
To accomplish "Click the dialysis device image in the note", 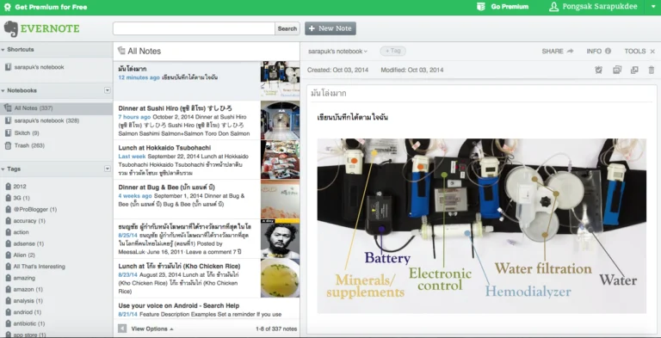I will coord(481,226).
